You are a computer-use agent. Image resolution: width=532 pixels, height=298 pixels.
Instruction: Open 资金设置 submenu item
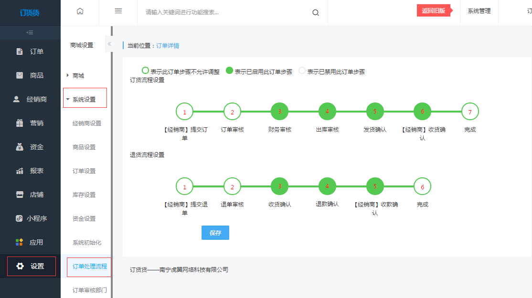click(x=84, y=219)
